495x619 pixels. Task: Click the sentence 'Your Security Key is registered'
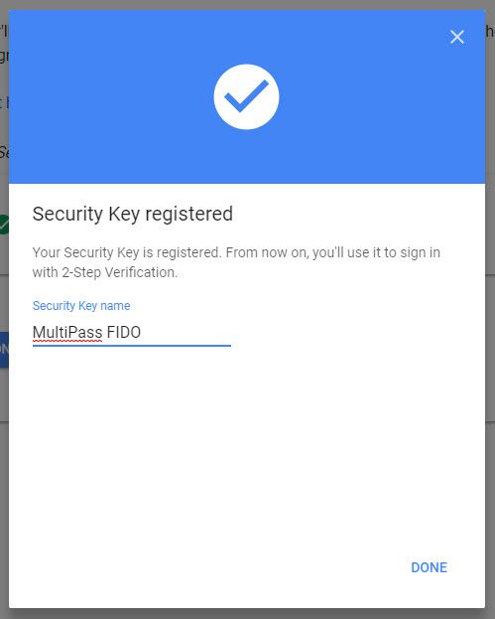point(126,252)
